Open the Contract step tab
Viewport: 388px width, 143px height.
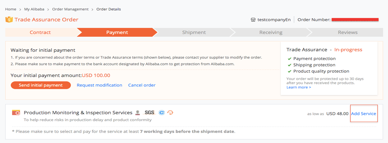41,32
